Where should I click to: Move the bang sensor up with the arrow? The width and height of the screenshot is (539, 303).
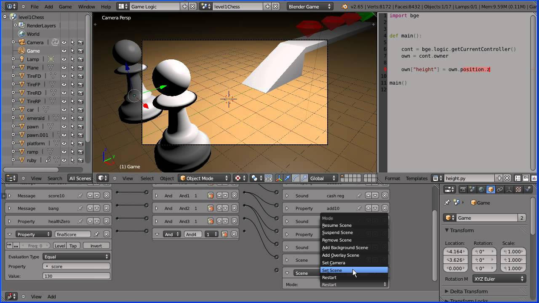click(x=90, y=208)
